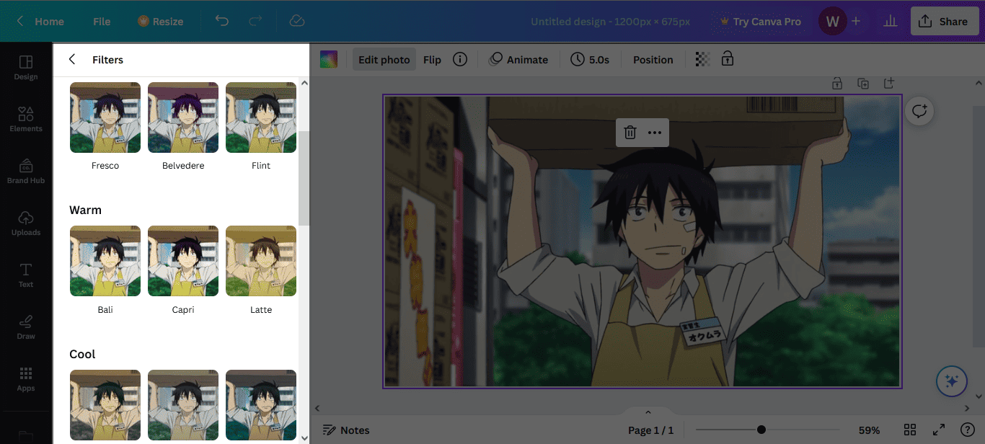Image resolution: width=985 pixels, height=444 pixels.
Task: Expand the page thumbnails chevron
Action: 648,412
